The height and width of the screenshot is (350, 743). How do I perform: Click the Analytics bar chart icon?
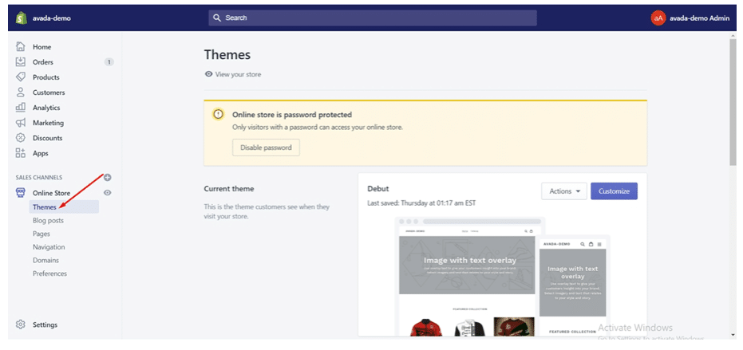21,107
